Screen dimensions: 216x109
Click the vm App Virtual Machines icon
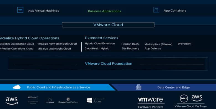tap(20, 10)
